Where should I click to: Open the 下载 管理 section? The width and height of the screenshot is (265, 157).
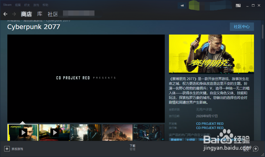click(132, 147)
